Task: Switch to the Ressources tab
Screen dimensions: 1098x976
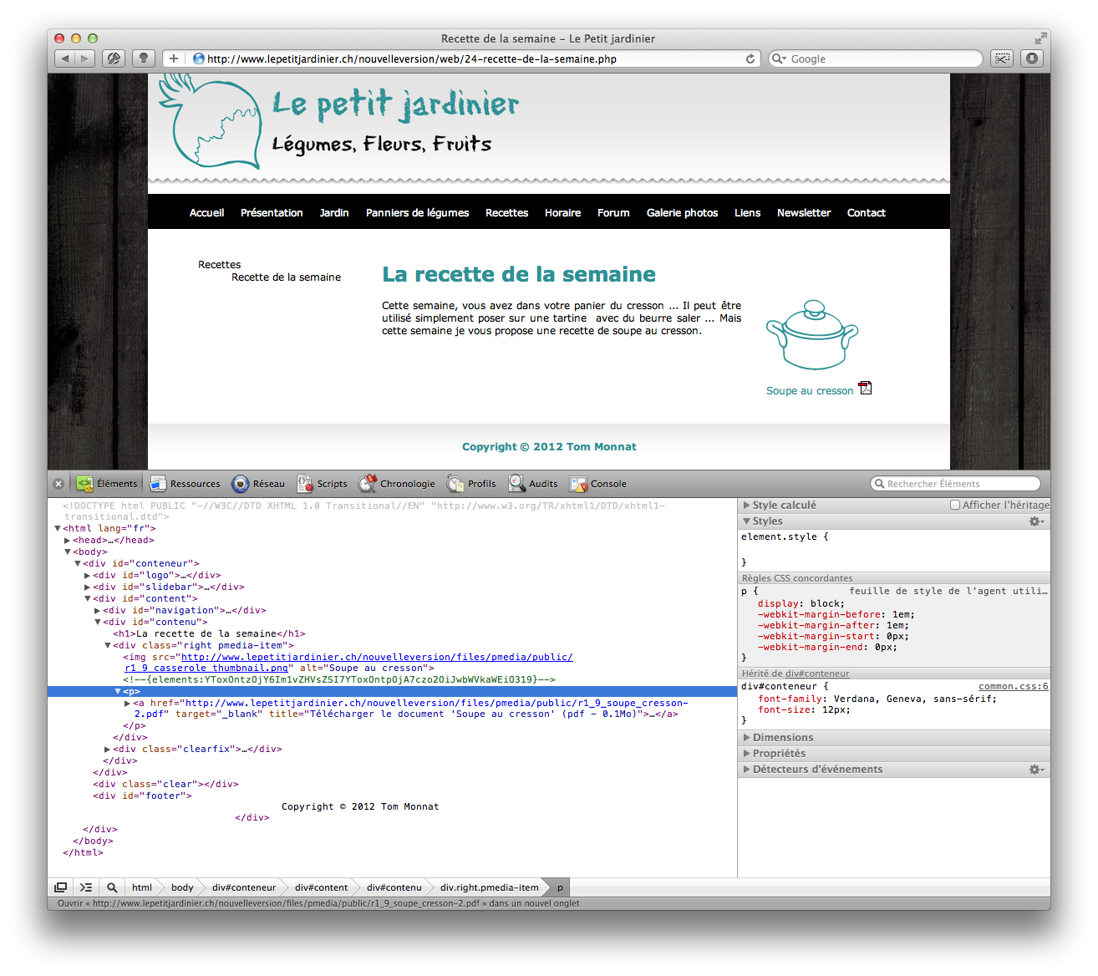Action: 185,484
